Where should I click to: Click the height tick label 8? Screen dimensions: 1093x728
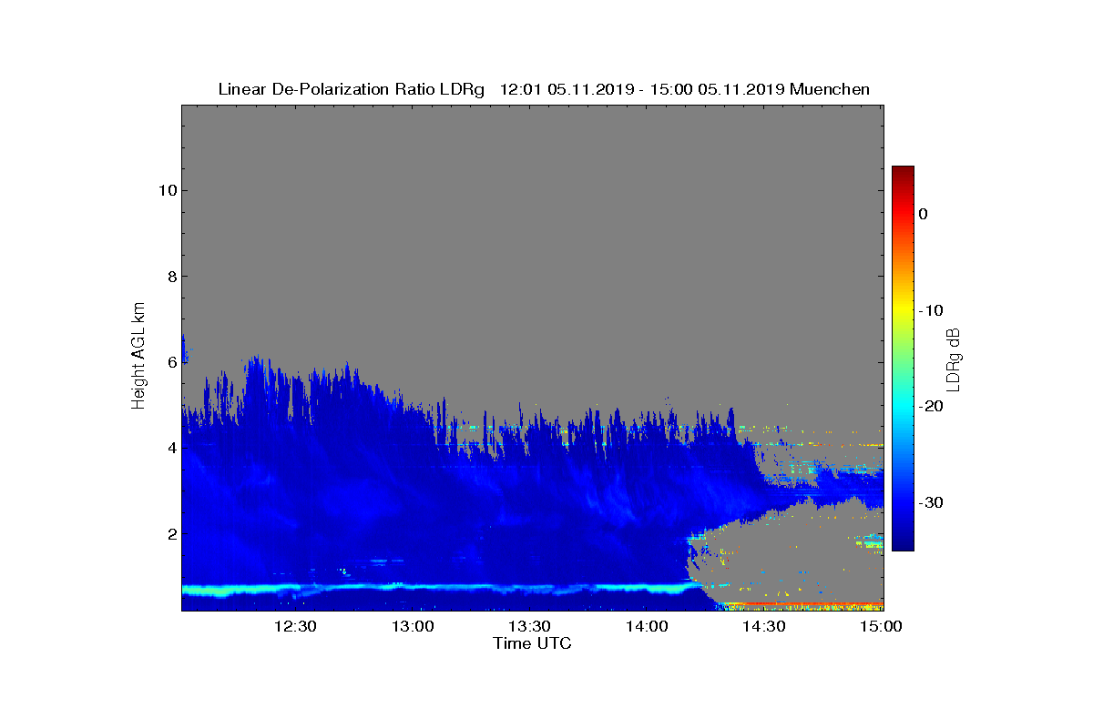170,276
